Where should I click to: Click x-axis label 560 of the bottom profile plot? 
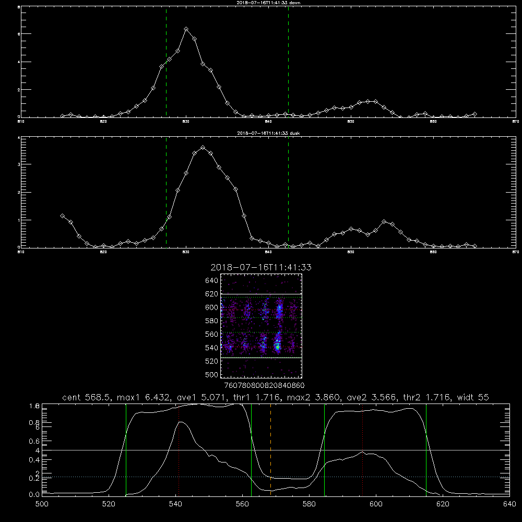(x=242, y=504)
